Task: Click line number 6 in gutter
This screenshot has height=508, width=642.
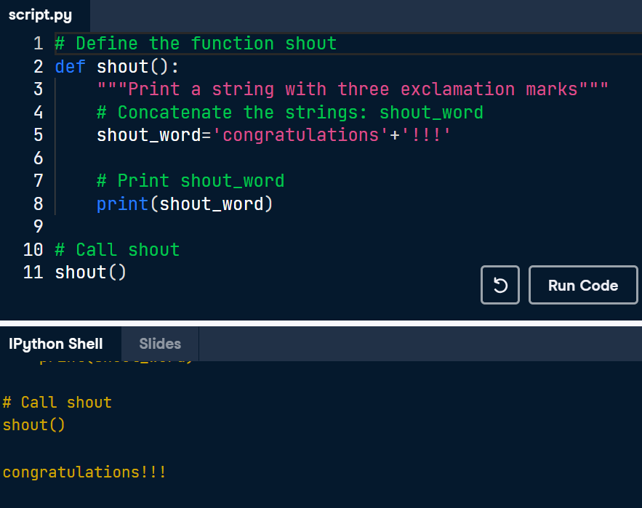Action: click(38, 158)
